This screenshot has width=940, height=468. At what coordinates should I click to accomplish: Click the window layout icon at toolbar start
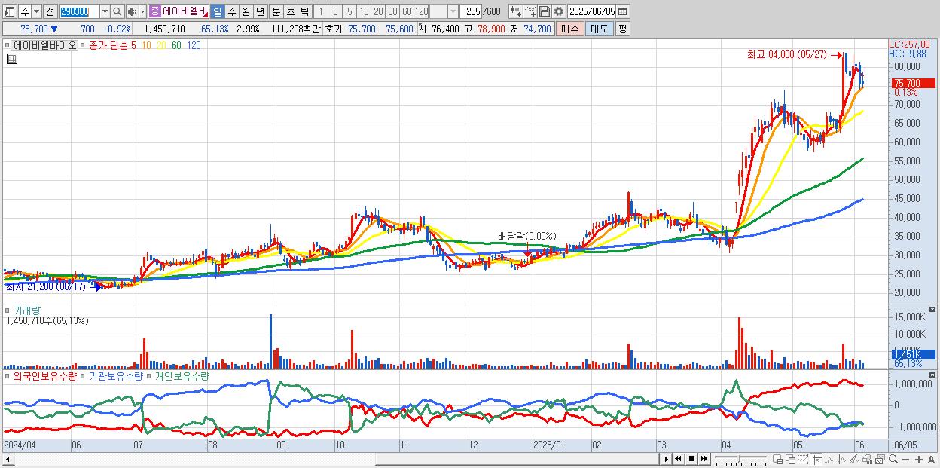[8, 11]
